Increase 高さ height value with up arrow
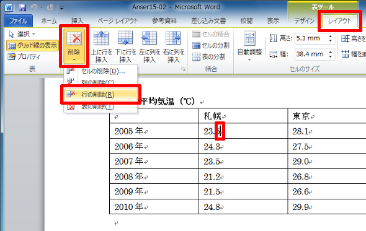 330,36
